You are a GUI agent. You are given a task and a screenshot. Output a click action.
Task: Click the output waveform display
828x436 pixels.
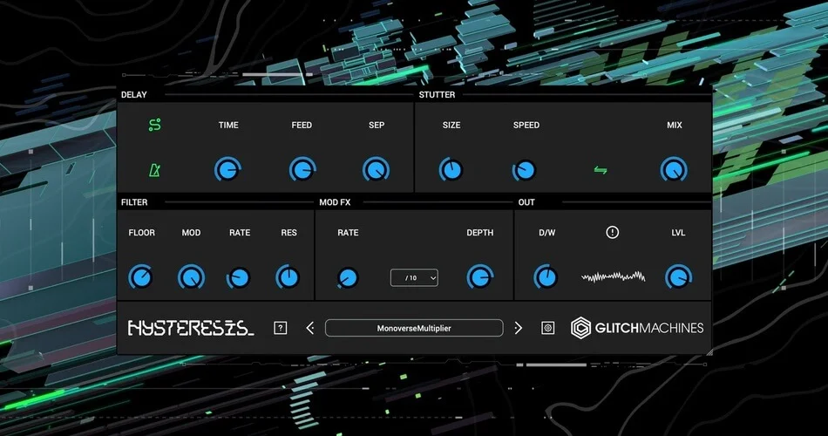613,277
